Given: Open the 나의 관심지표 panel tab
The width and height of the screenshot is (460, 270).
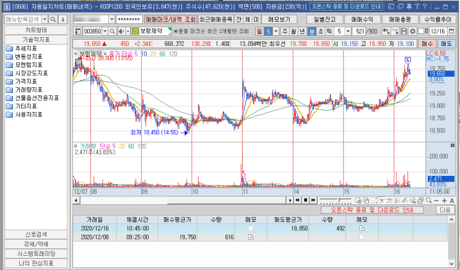Looking at the screenshot, I should [x=36, y=263].
